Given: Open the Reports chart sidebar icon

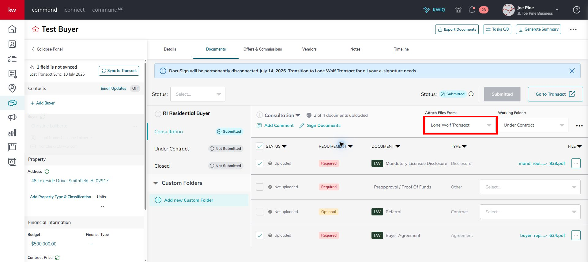Looking at the screenshot, I should pyautogui.click(x=12, y=132).
